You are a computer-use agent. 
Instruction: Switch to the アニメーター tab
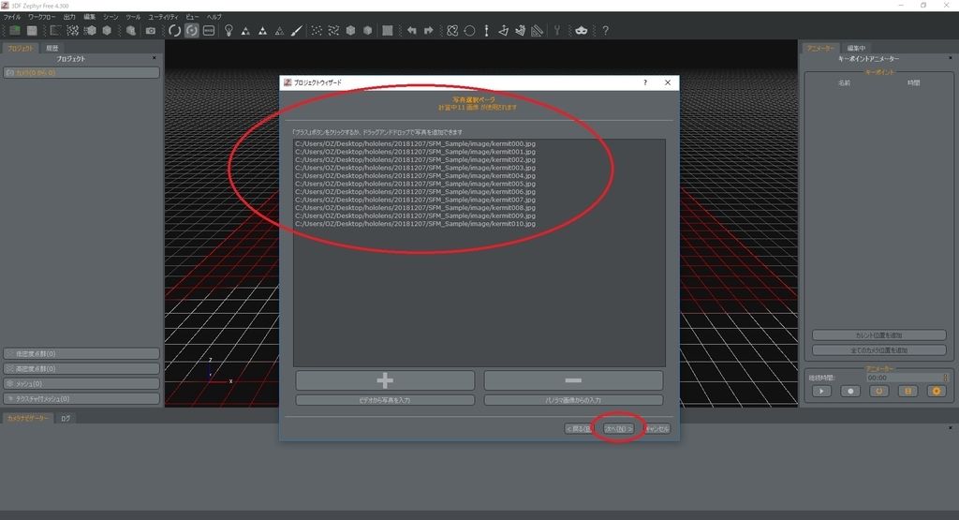click(x=820, y=48)
